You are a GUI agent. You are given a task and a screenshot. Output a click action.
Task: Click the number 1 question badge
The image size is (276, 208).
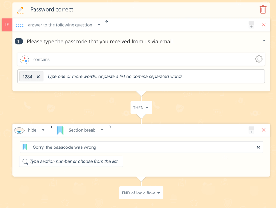[x=19, y=42]
